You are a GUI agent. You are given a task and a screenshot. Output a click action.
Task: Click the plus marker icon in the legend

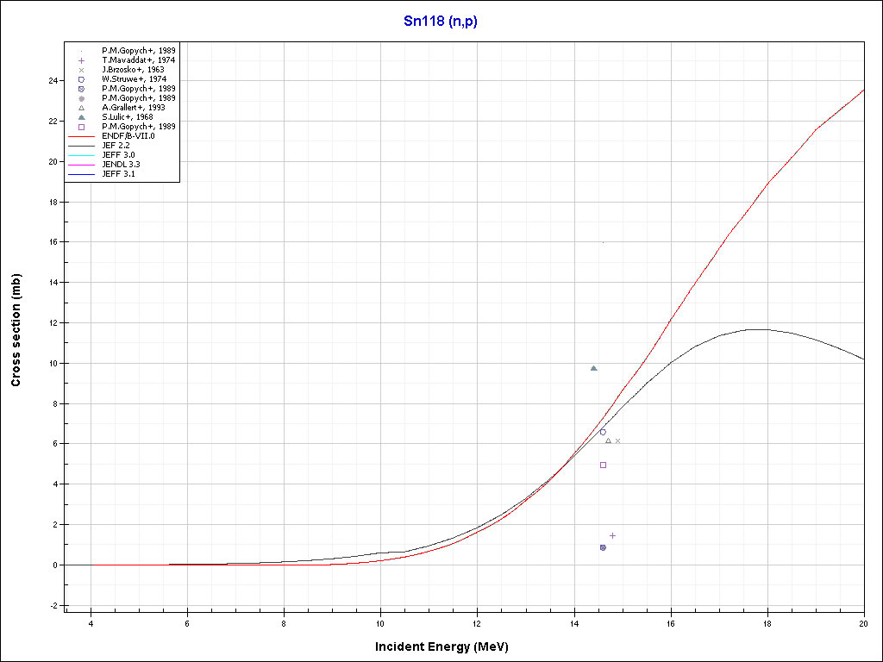click(81, 60)
